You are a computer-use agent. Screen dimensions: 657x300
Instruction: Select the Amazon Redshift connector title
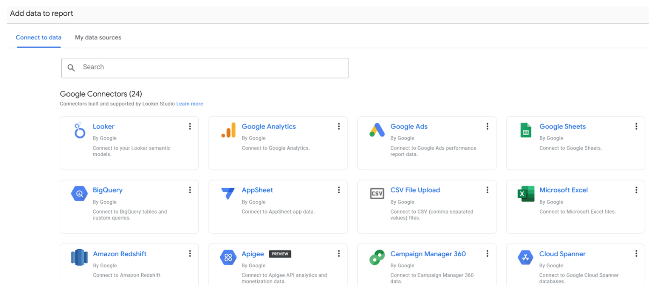click(x=120, y=254)
